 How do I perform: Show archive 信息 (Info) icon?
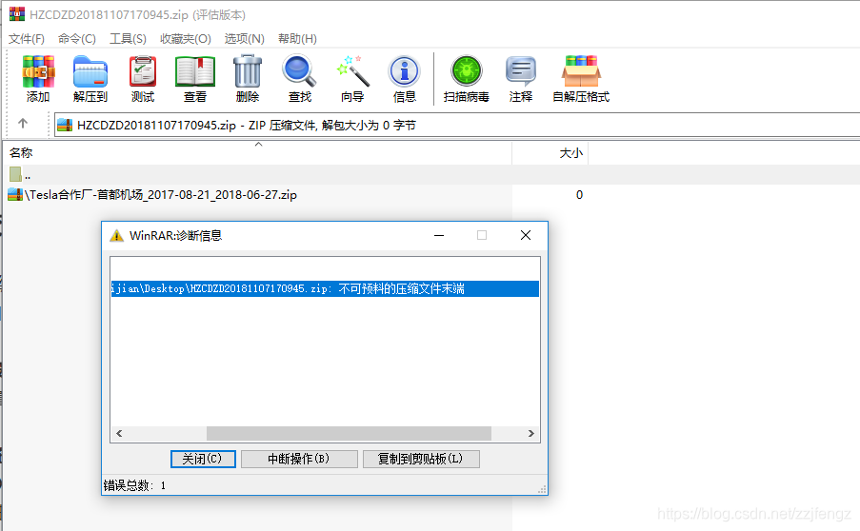tap(404, 78)
